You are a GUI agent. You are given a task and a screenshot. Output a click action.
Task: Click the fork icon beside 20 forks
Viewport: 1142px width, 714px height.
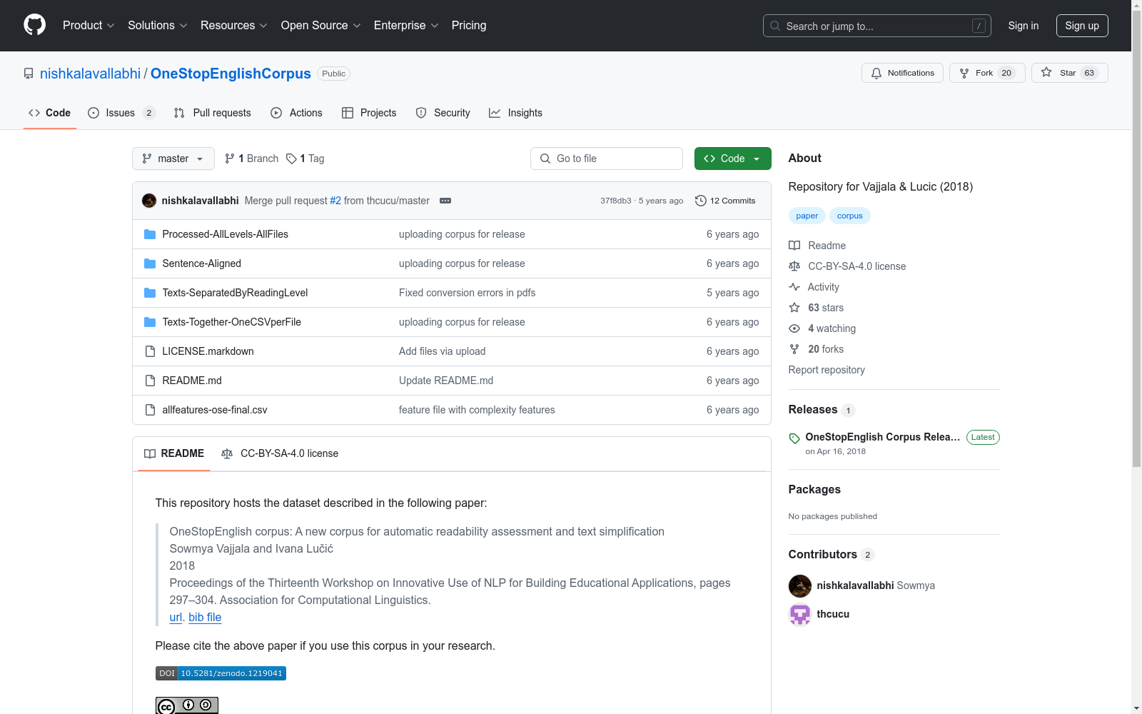point(794,349)
